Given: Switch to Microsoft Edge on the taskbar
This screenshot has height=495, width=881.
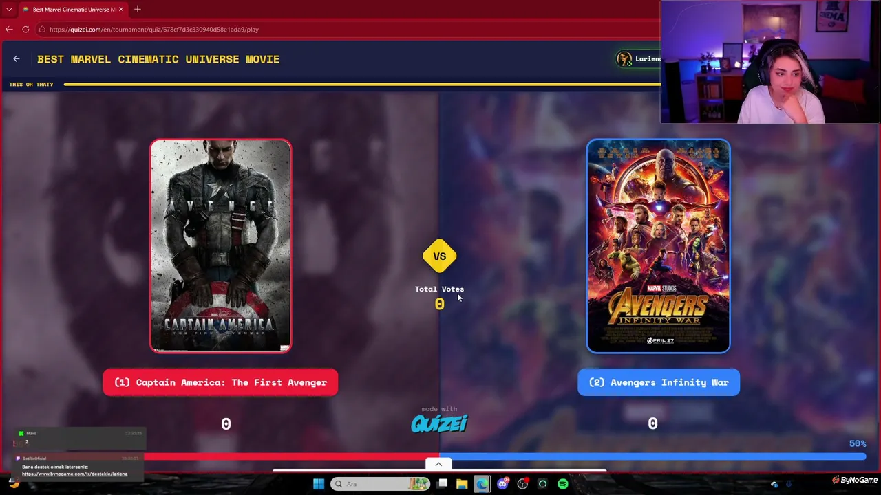Looking at the screenshot, I should click(x=482, y=484).
